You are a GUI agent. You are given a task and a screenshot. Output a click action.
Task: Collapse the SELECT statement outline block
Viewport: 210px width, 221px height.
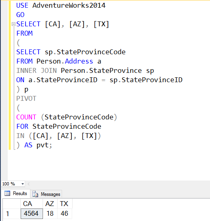coord(13,24)
